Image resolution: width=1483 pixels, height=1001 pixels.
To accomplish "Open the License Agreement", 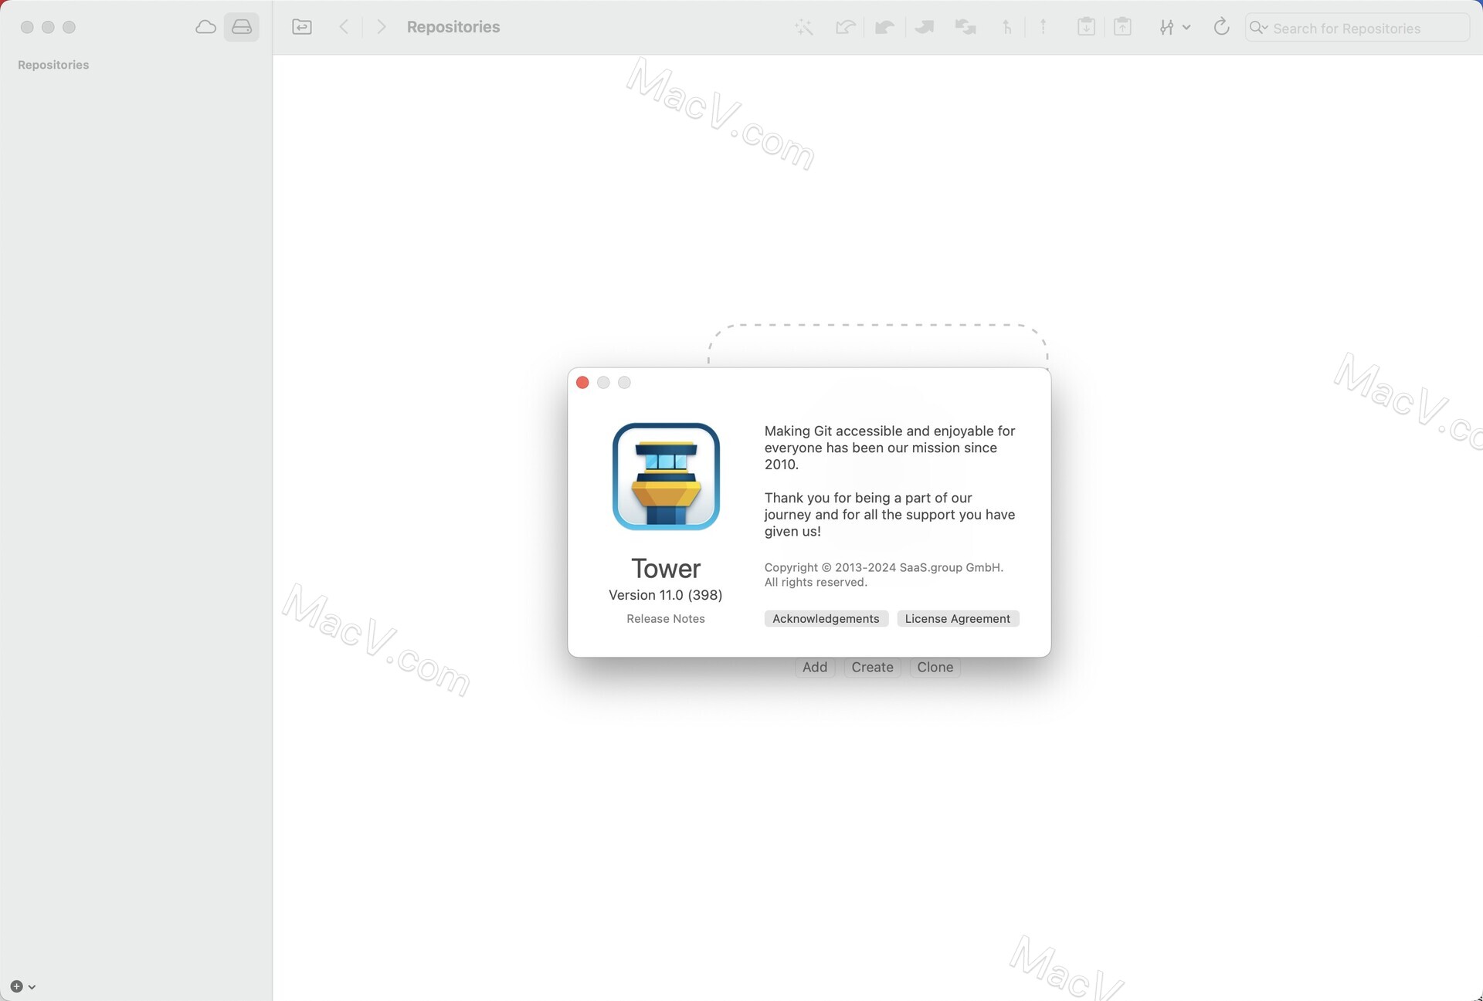I will click(957, 618).
